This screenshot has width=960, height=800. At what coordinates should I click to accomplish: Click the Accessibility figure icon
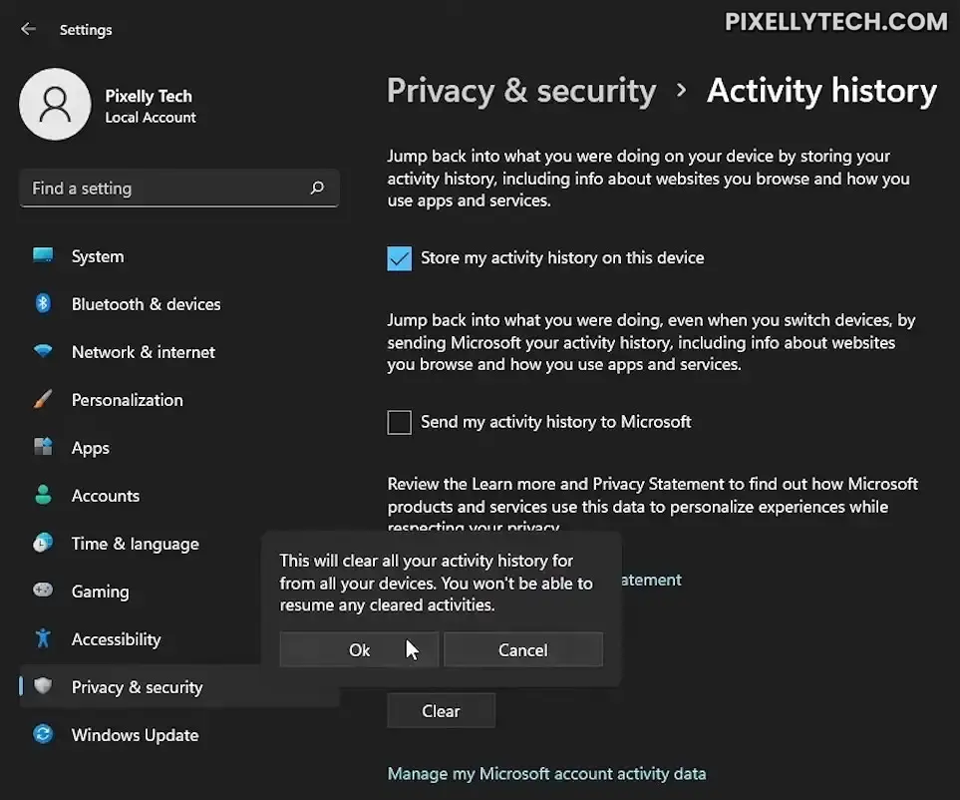[43, 638]
